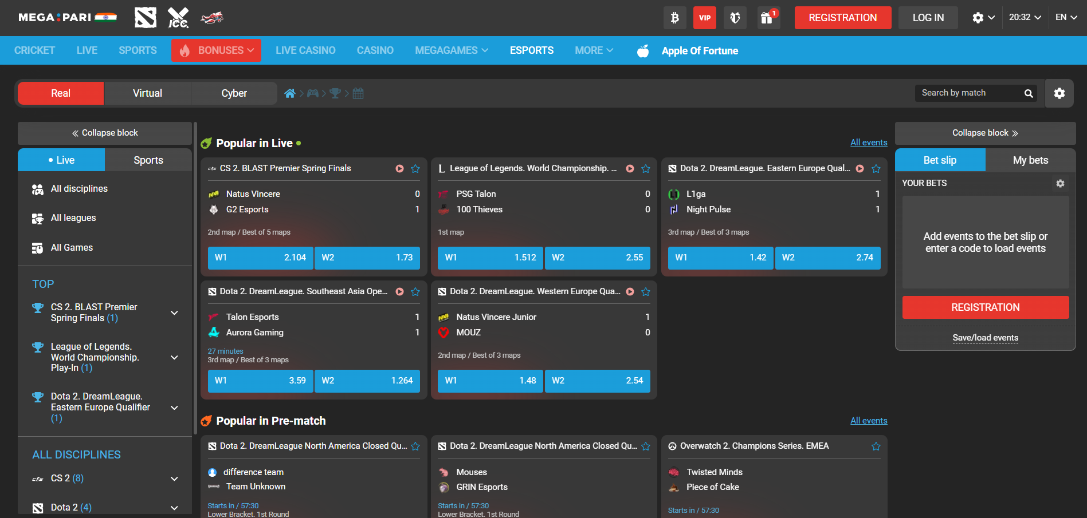
Task: Play the live stream for the League of Legends match
Action: click(x=630, y=168)
